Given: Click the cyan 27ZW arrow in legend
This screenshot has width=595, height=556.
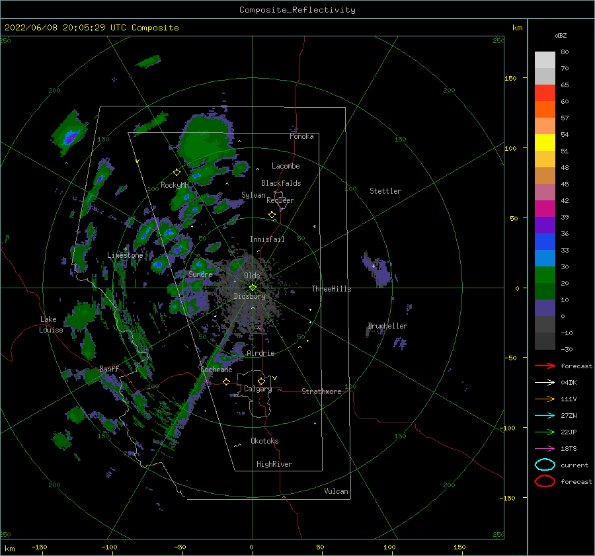Looking at the screenshot, I should coord(545,416).
